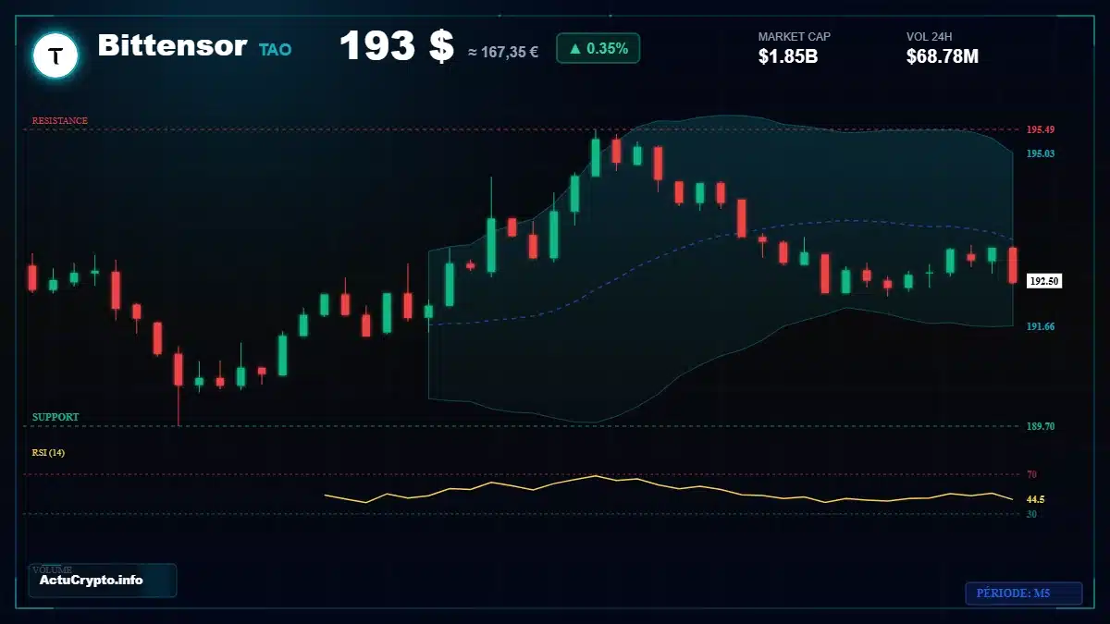
Task: Click the Bittensor TAO logo icon
Action: [55, 55]
